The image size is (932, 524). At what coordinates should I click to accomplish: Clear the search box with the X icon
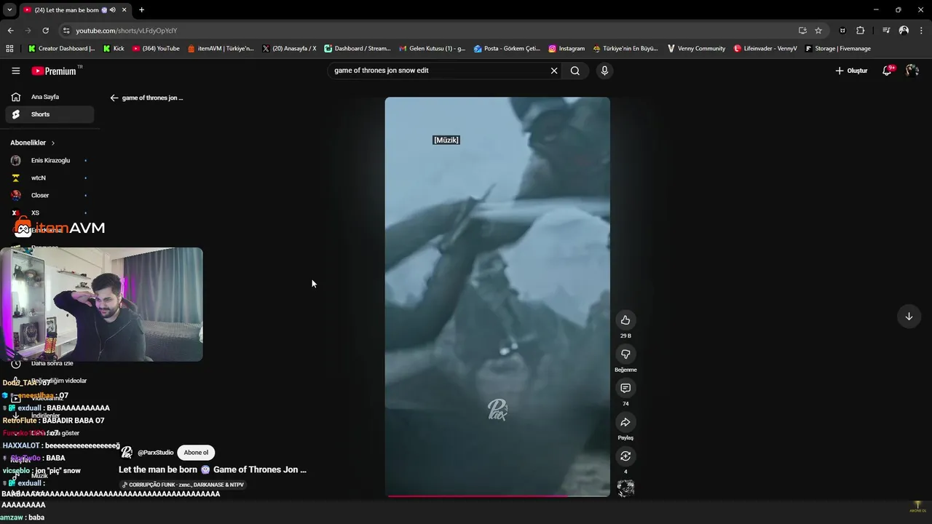click(554, 71)
